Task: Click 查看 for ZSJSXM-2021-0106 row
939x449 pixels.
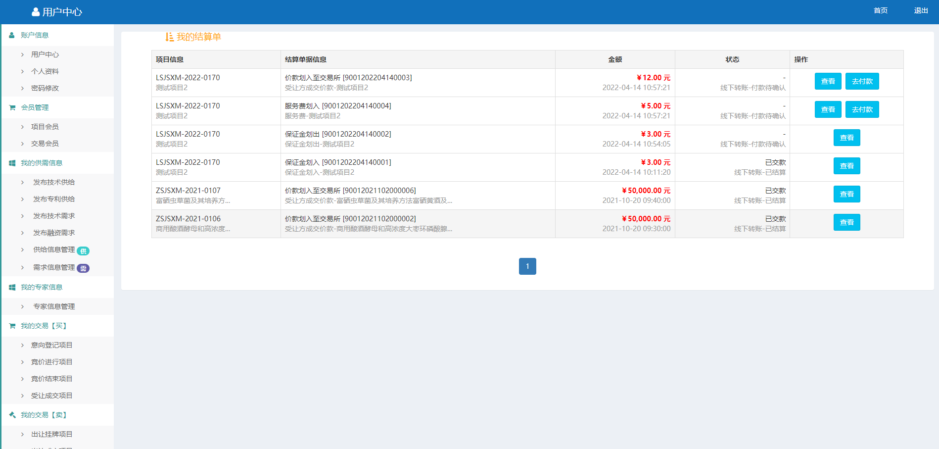Action: [x=847, y=222]
